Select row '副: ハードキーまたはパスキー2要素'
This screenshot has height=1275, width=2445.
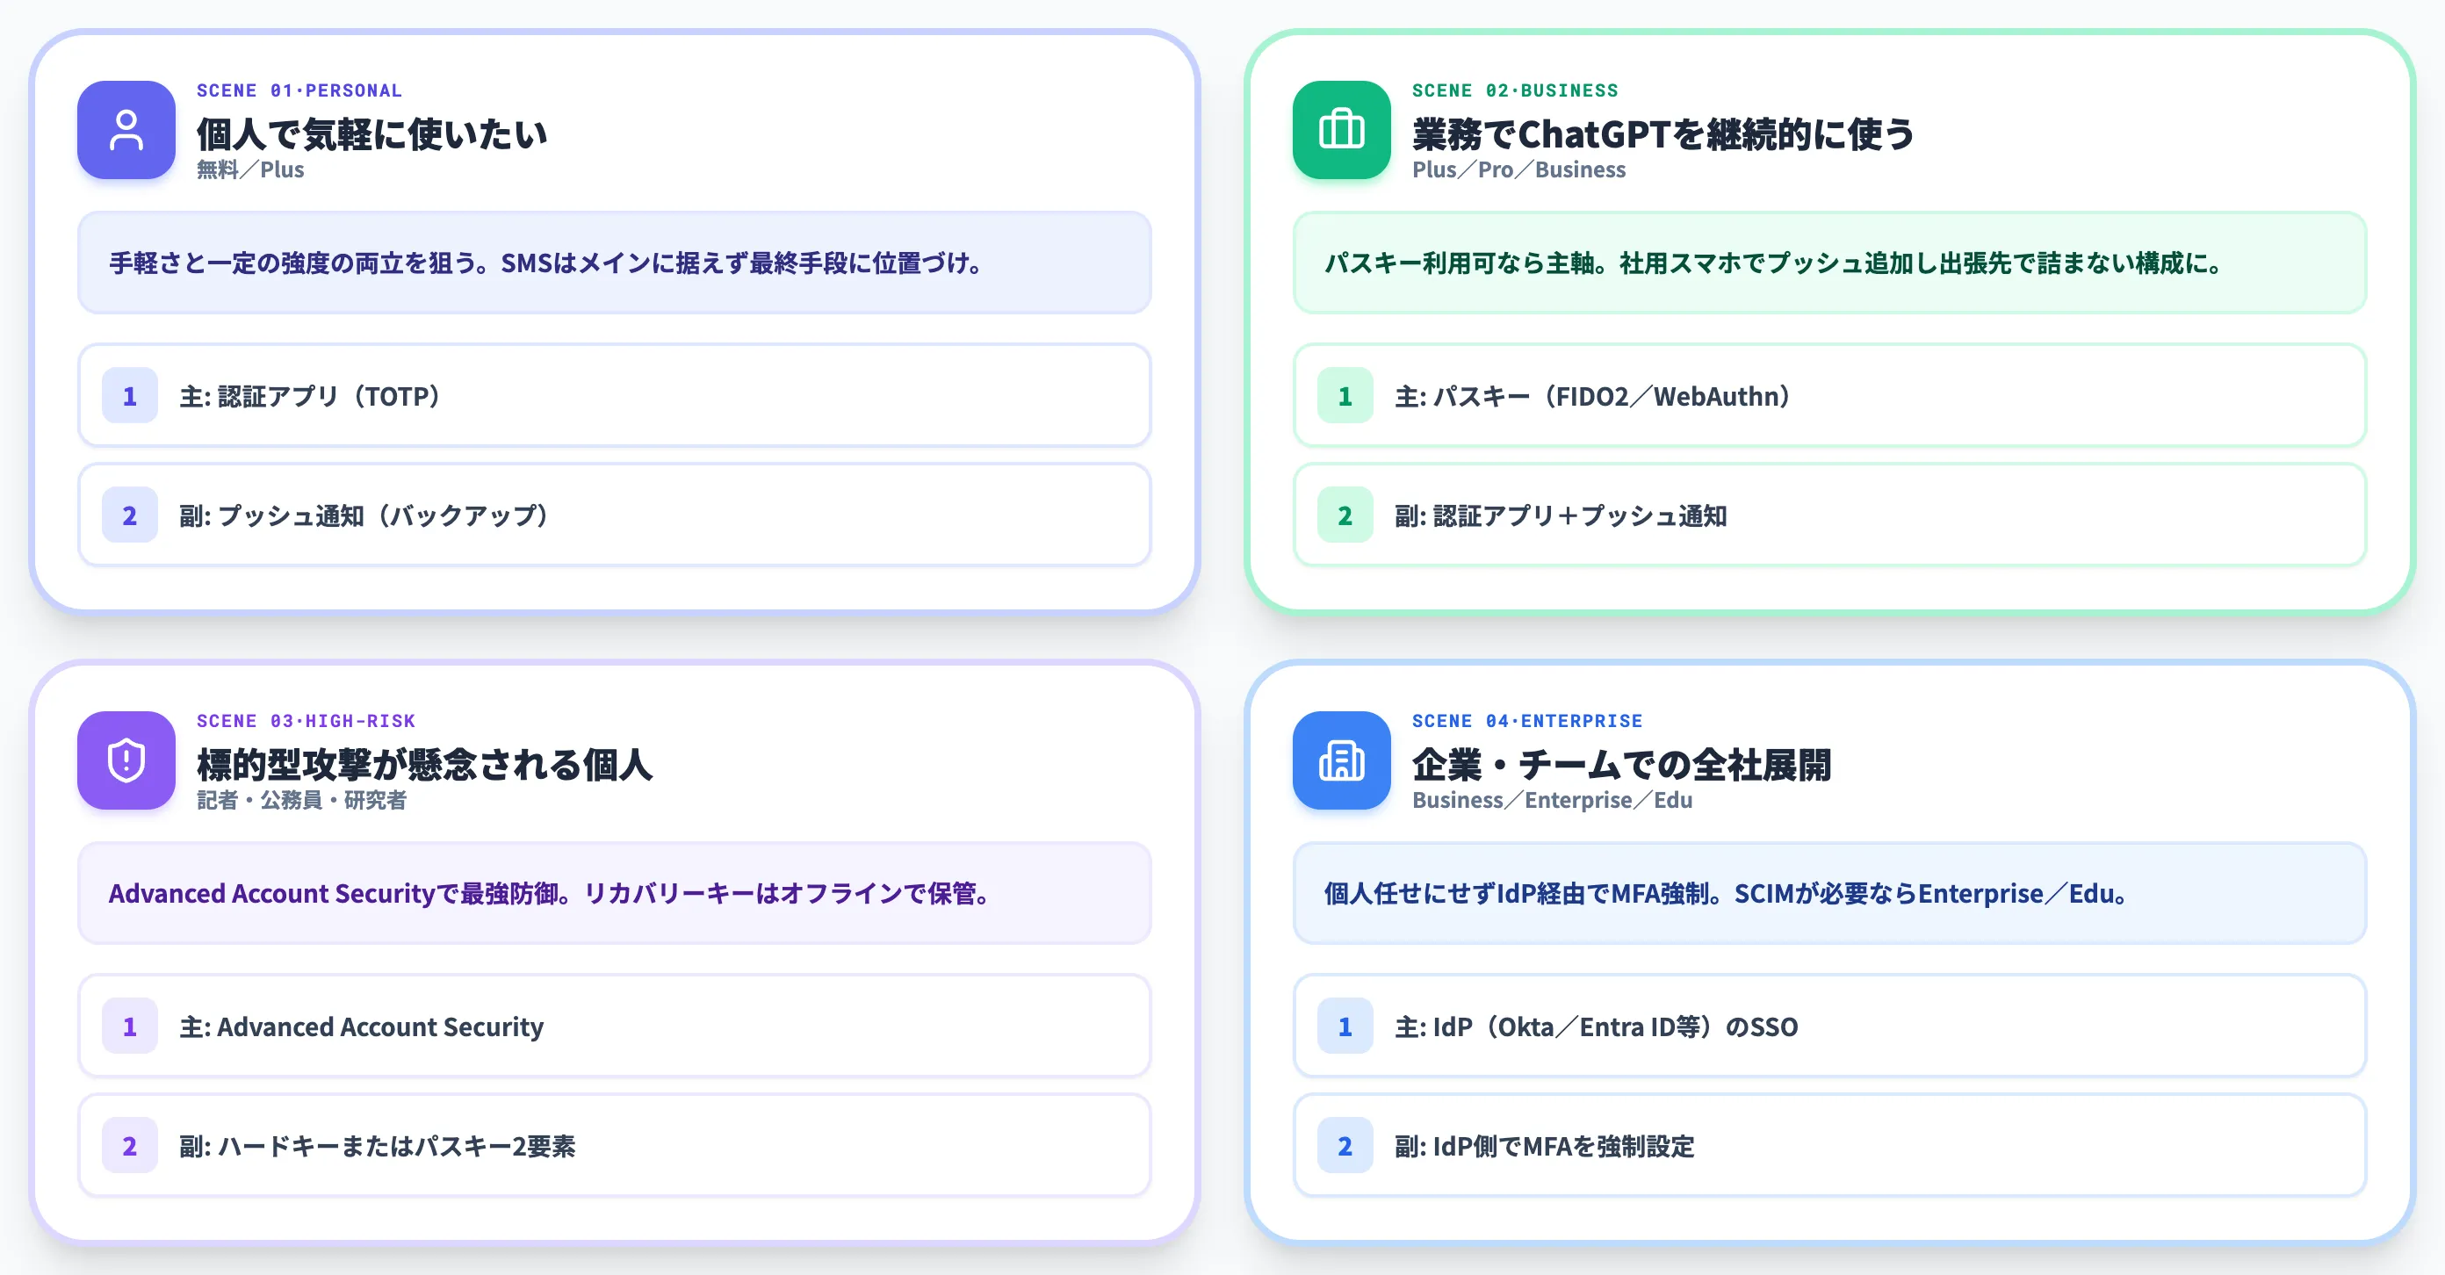tap(614, 1145)
